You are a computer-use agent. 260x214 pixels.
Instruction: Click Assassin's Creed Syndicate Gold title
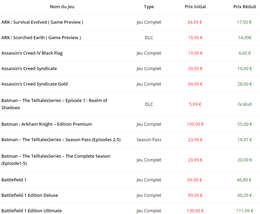pos(34,84)
